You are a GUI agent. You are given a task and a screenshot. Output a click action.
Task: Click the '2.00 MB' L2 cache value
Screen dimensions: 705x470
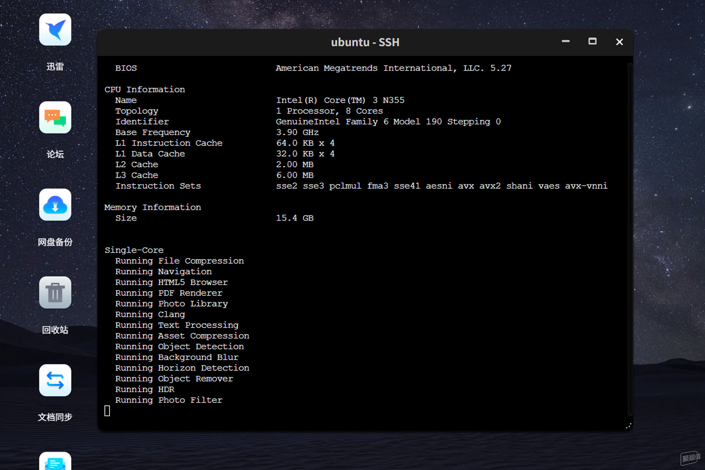pyautogui.click(x=295, y=164)
